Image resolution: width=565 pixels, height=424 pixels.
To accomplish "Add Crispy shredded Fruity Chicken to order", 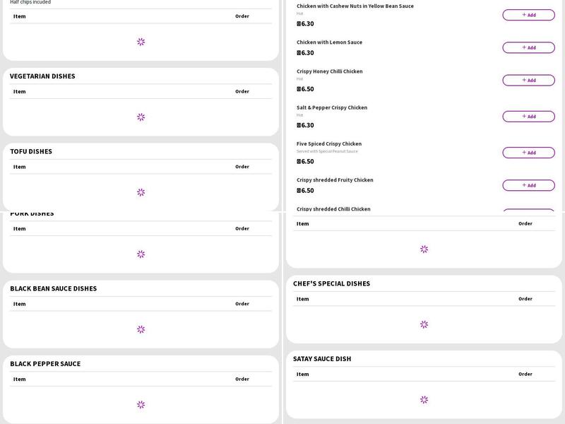I will [x=528, y=185].
